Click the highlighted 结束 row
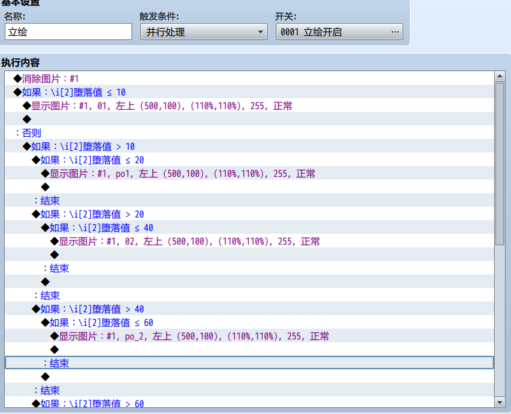511x414 pixels. [249, 363]
